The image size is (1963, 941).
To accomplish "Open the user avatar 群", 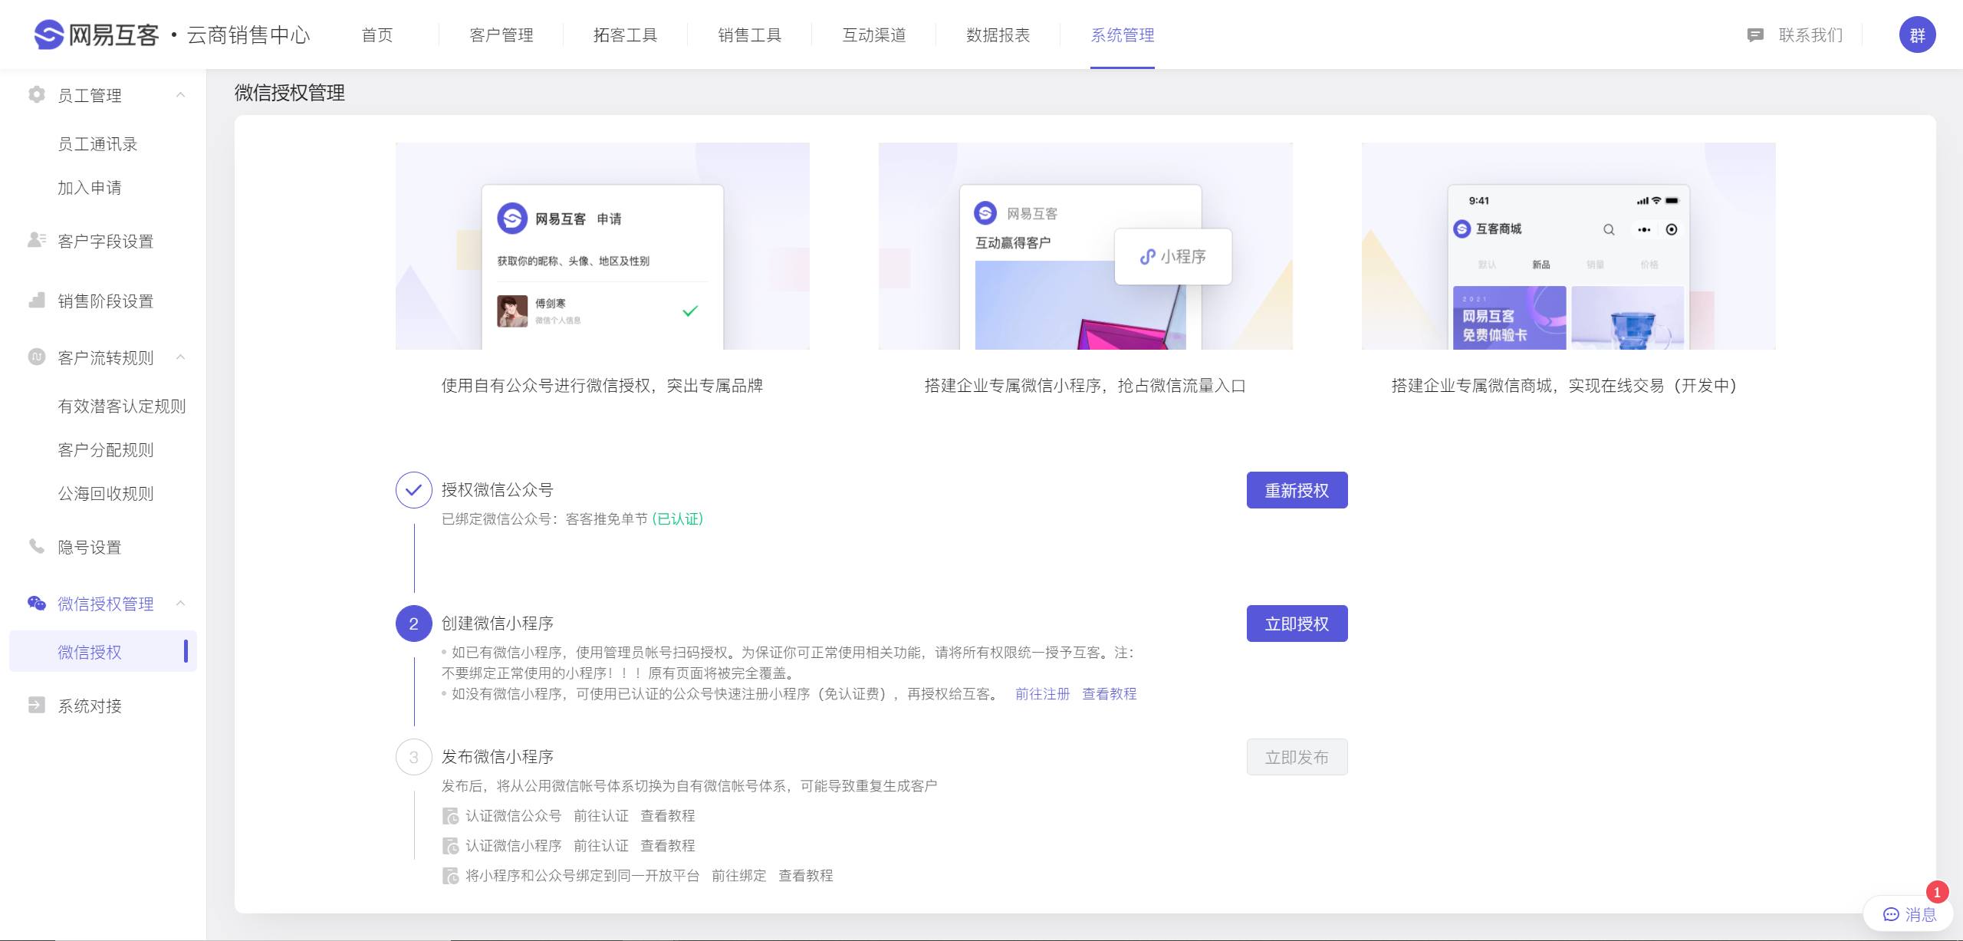I will (1917, 35).
